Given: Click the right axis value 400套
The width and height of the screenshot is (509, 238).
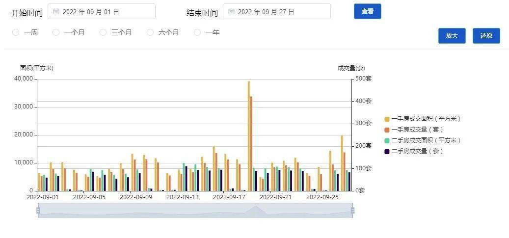Looking at the screenshot, I should (364, 101).
